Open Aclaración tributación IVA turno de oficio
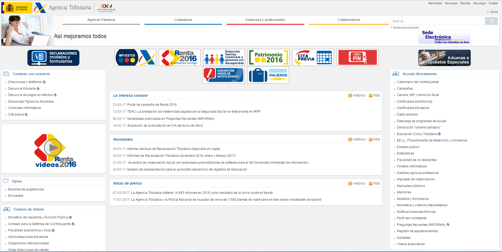This screenshot has width=502, height=252. point(165,126)
